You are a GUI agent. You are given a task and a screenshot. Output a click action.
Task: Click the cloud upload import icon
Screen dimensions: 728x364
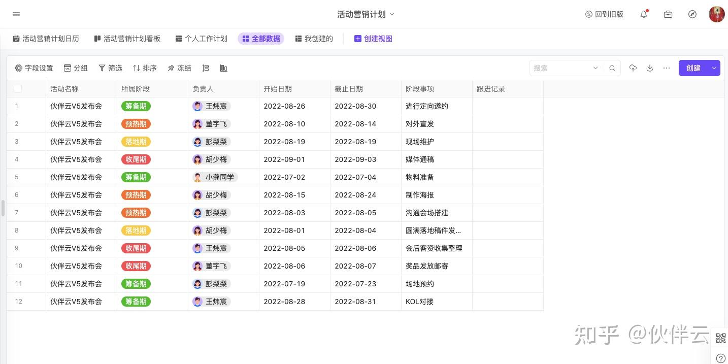coord(633,68)
